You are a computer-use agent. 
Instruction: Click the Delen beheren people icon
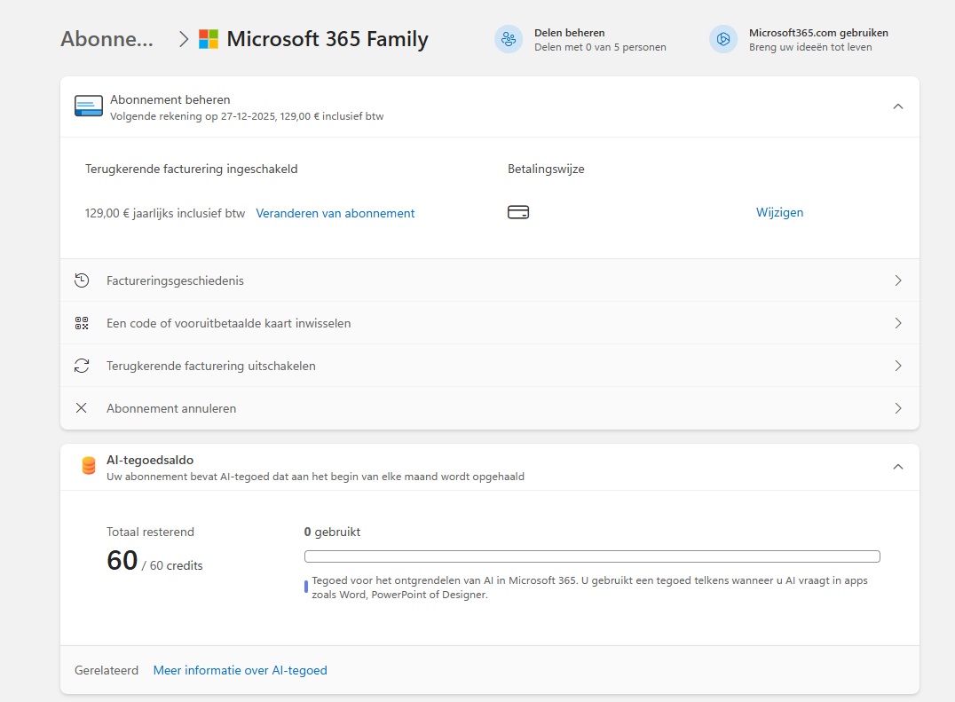click(x=509, y=40)
